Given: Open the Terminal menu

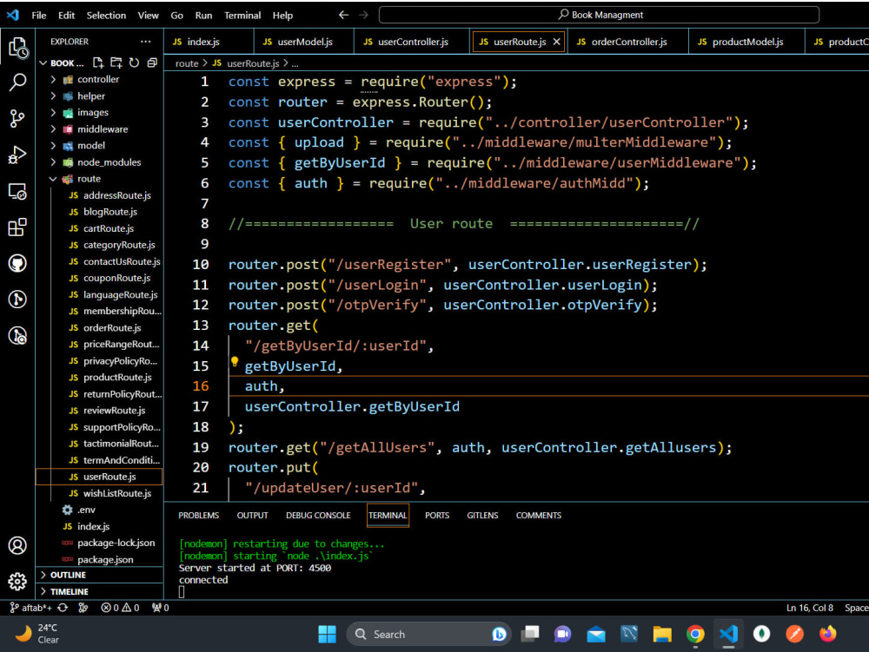Looking at the screenshot, I should (x=242, y=15).
